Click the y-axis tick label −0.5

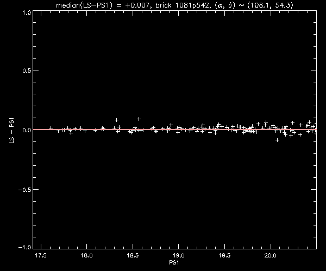coord(25,190)
